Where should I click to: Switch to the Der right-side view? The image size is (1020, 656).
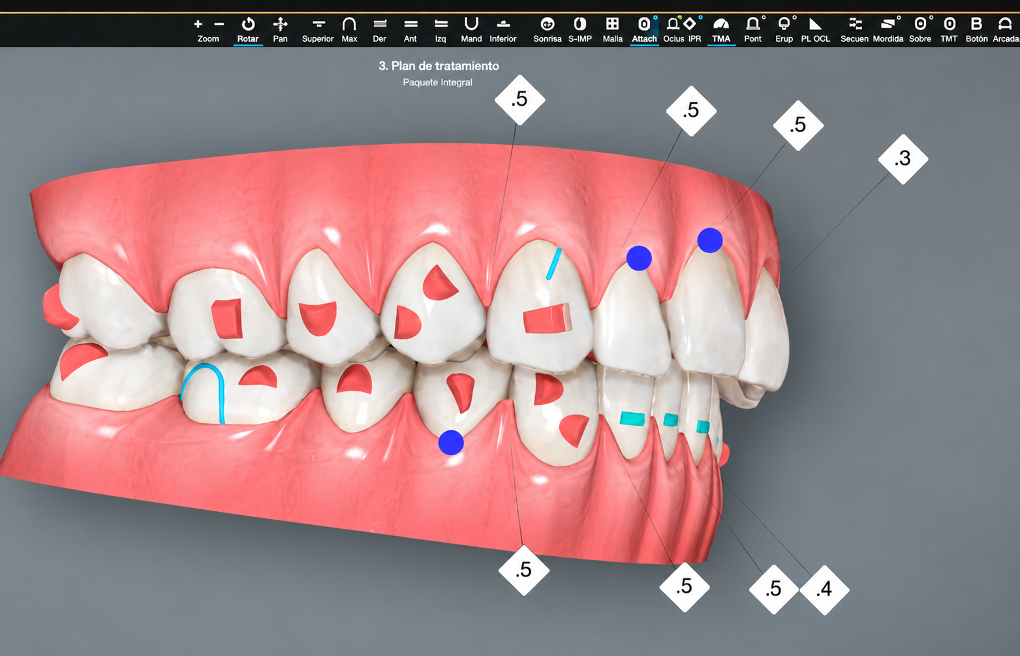pyautogui.click(x=380, y=30)
